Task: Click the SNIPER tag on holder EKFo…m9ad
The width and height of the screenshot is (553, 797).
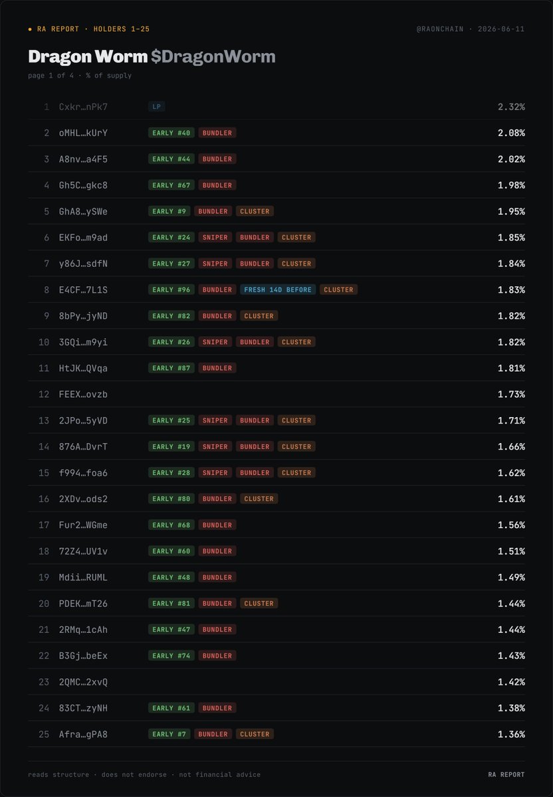Action: [215, 237]
